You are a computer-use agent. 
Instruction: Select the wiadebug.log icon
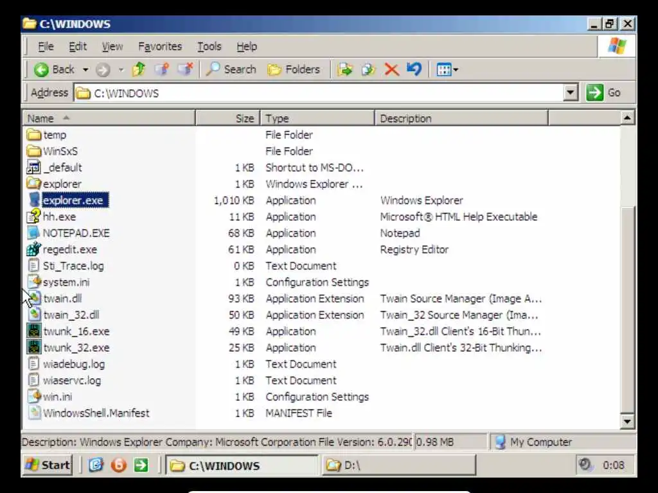[x=33, y=363]
